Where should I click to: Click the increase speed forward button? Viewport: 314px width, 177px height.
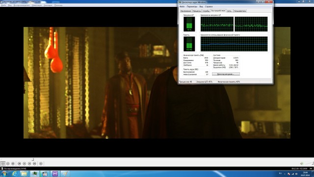click(29, 164)
